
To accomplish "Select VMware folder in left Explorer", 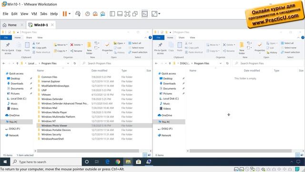I will pyautogui.click(x=94, y=95).
